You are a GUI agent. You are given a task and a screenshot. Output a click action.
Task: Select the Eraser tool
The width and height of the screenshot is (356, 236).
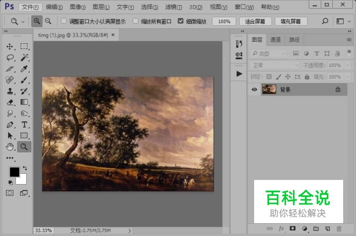coord(10,102)
